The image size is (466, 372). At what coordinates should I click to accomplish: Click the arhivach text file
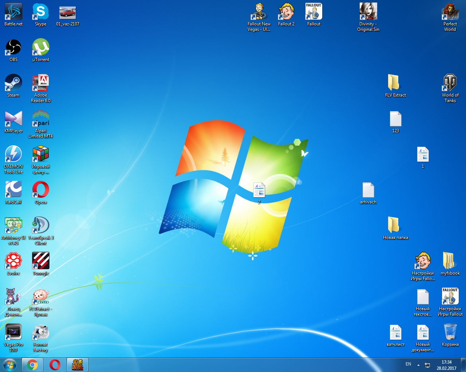[x=368, y=193]
